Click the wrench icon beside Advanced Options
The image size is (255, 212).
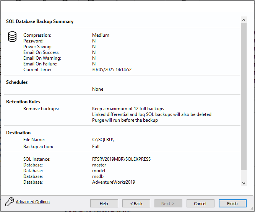coord(9,202)
